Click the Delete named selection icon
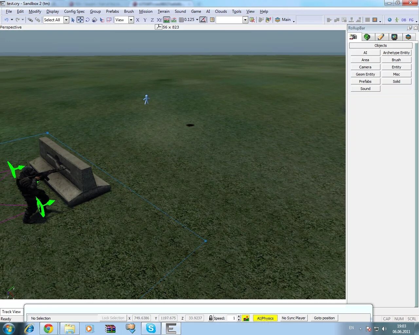419x335 pixels. (252, 20)
